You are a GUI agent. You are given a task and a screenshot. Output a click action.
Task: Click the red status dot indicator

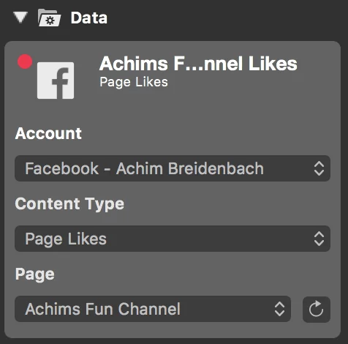[x=25, y=61]
